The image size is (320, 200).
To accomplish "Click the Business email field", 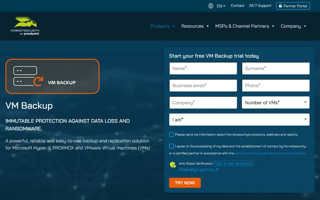I will click(x=203, y=85).
